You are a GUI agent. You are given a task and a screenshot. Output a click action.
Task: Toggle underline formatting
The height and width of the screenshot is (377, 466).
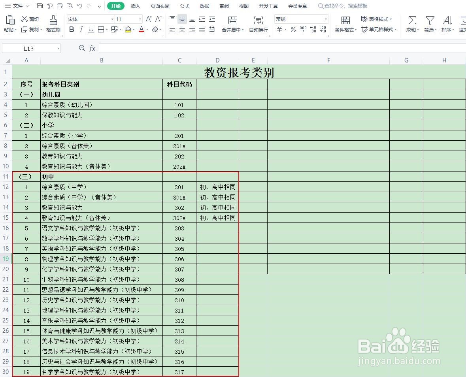(91, 29)
